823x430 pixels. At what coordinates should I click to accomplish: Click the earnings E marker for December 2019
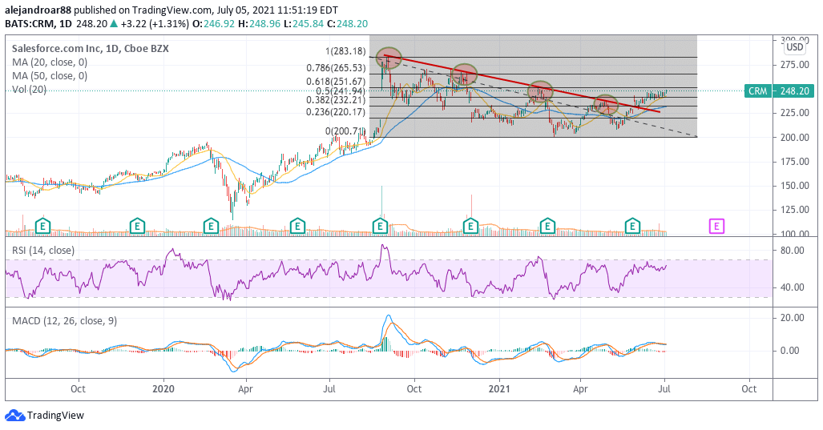click(x=137, y=227)
